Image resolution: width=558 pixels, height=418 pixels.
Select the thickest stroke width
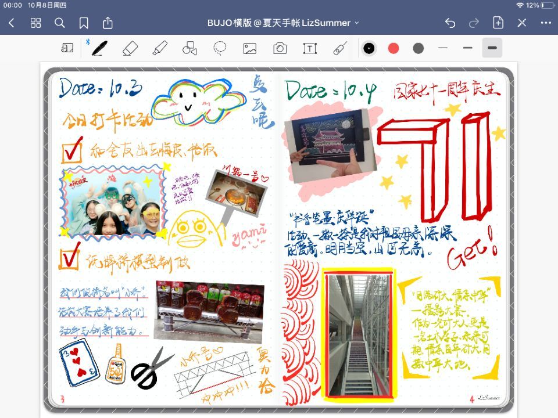(492, 48)
